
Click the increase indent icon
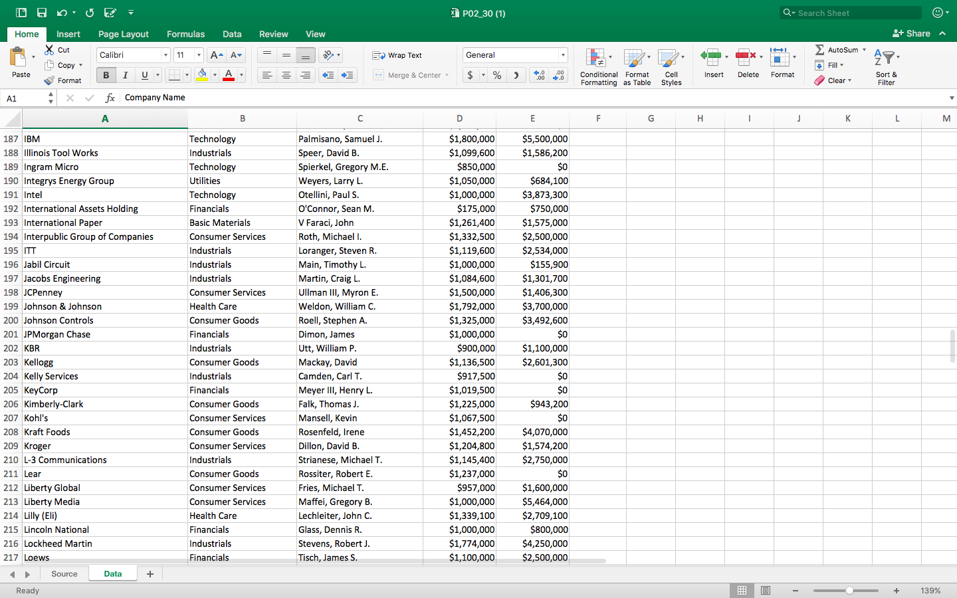pyautogui.click(x=347, y=75)
